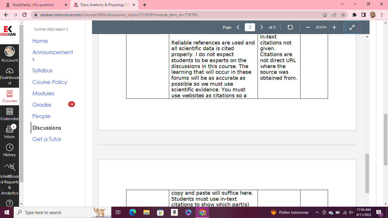Click the page number input field
The height and width of the screenshot is (218, 388).
(250, 27)
